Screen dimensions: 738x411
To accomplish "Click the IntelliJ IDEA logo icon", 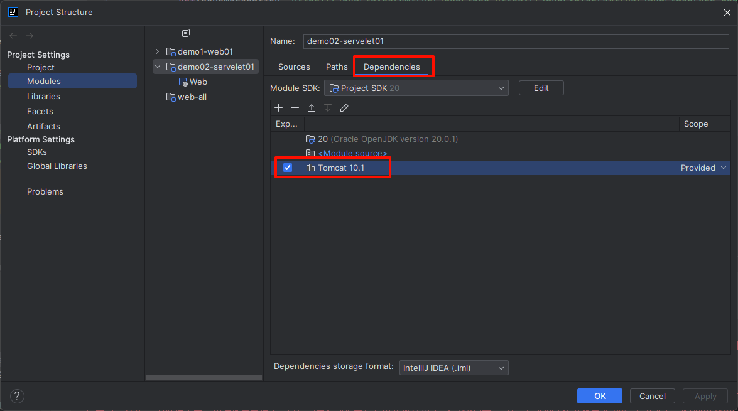I will 13,12.
